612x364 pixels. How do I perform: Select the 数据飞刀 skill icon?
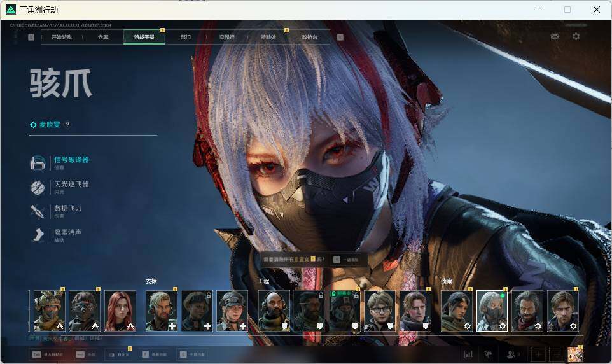point(38,212)
